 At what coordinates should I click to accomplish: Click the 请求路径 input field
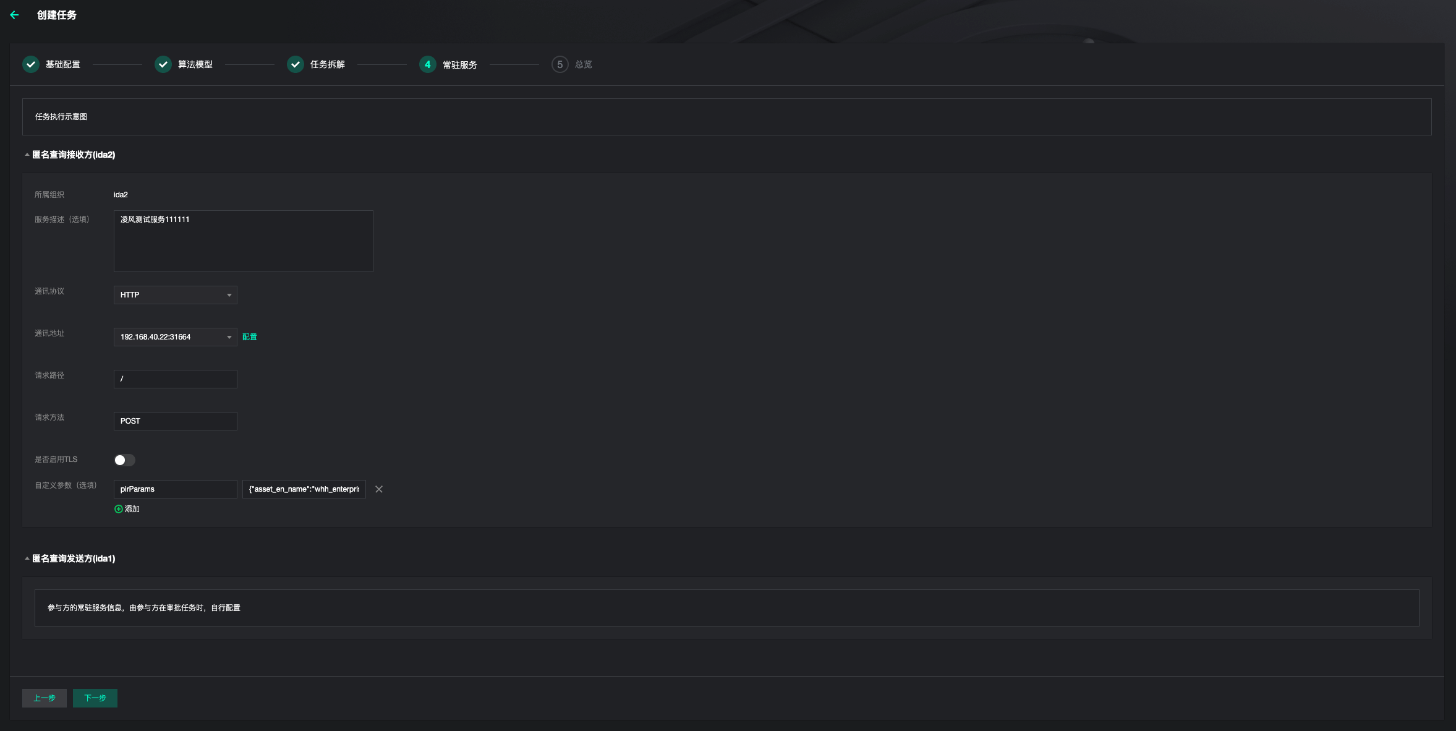(176, 379)
